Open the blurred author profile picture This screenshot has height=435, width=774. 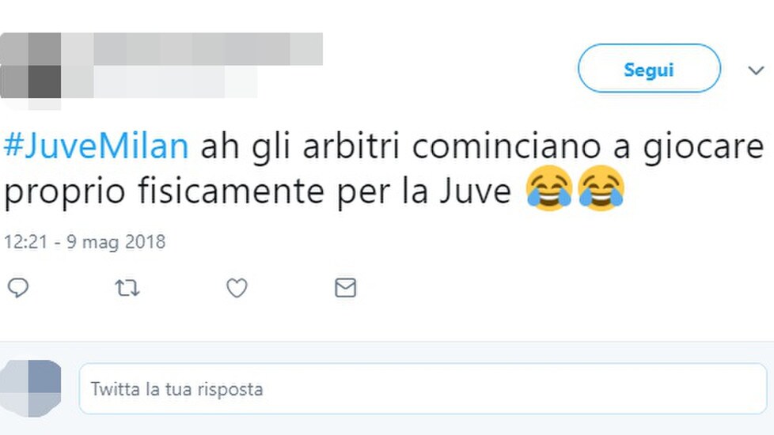(30, 69)
